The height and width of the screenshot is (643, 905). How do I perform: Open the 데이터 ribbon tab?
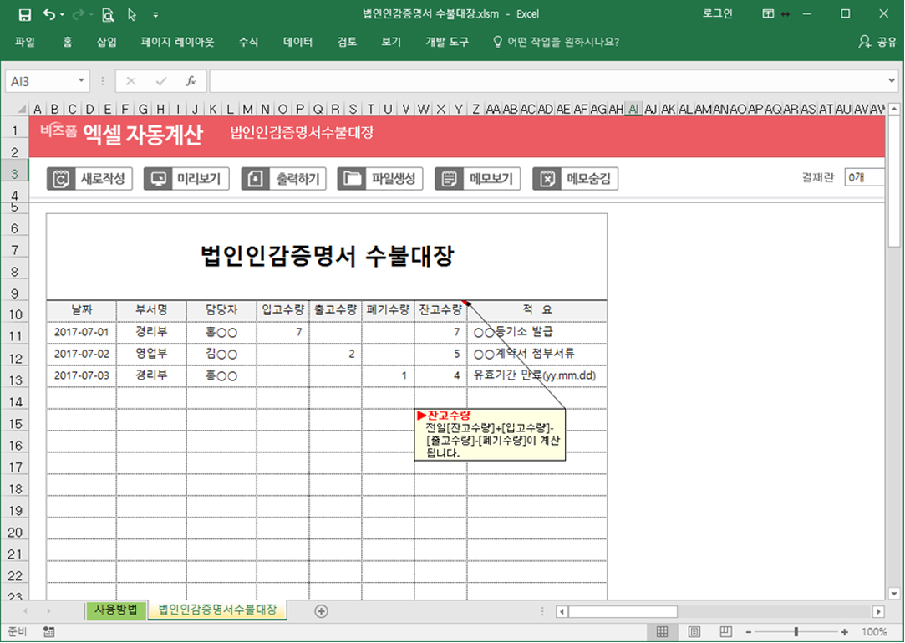[x=297, y=42]
